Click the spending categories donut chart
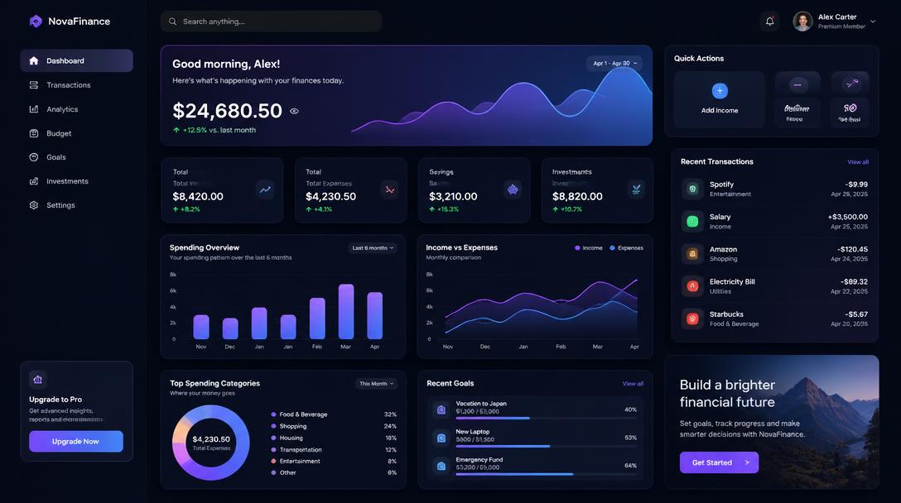 point(211,443)
